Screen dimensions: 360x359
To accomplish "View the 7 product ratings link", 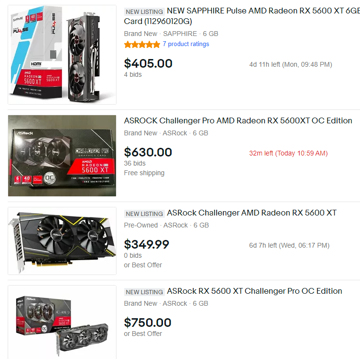I will 186,44.
